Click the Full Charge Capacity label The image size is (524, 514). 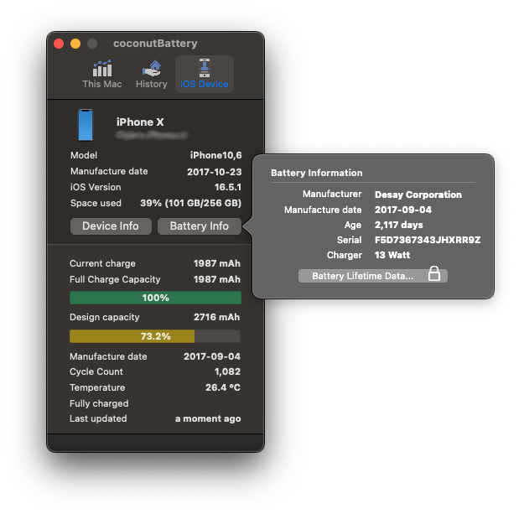[x=115, y=279]
